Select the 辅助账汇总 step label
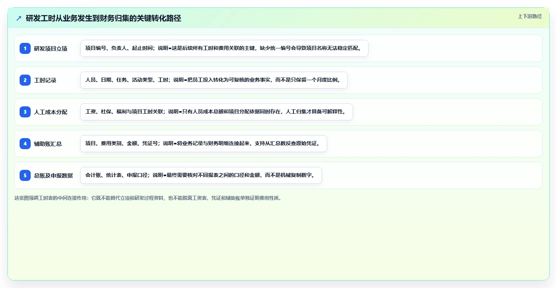This screenshot has height=288, width=557. (x=48, y=144)
